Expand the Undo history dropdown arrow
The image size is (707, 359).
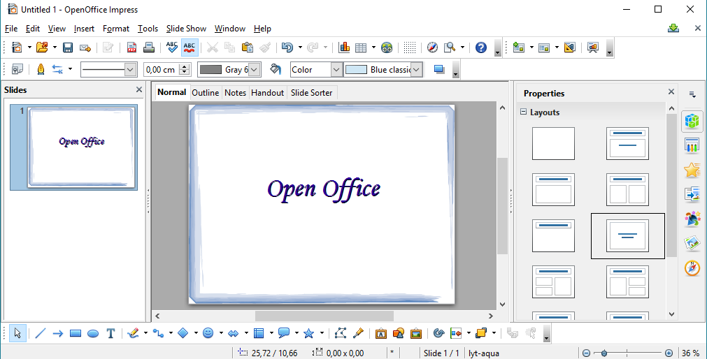point(300,47)
